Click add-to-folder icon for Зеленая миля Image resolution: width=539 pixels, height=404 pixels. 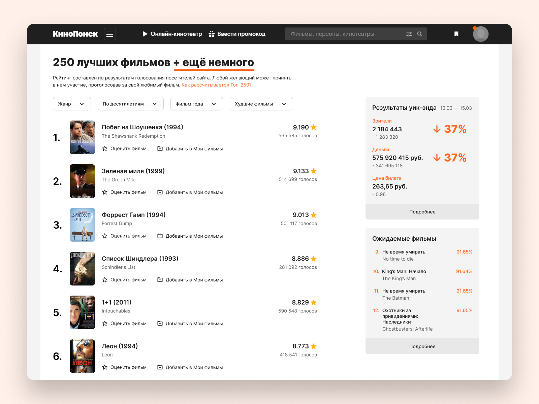click(160, 192)
